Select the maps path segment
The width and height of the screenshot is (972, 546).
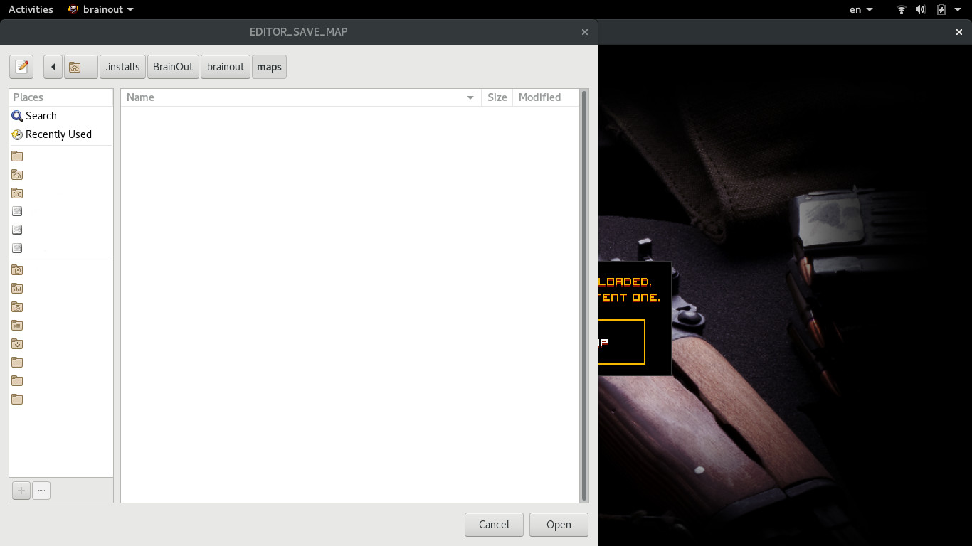click(269, 67)
